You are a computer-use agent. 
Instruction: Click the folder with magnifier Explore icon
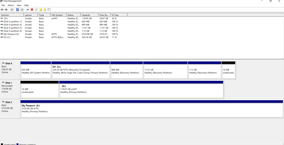(x=45, y=9)
